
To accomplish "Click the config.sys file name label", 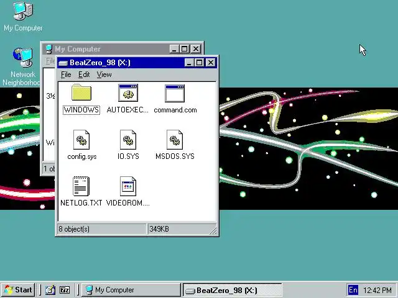I will click(82, 156).
